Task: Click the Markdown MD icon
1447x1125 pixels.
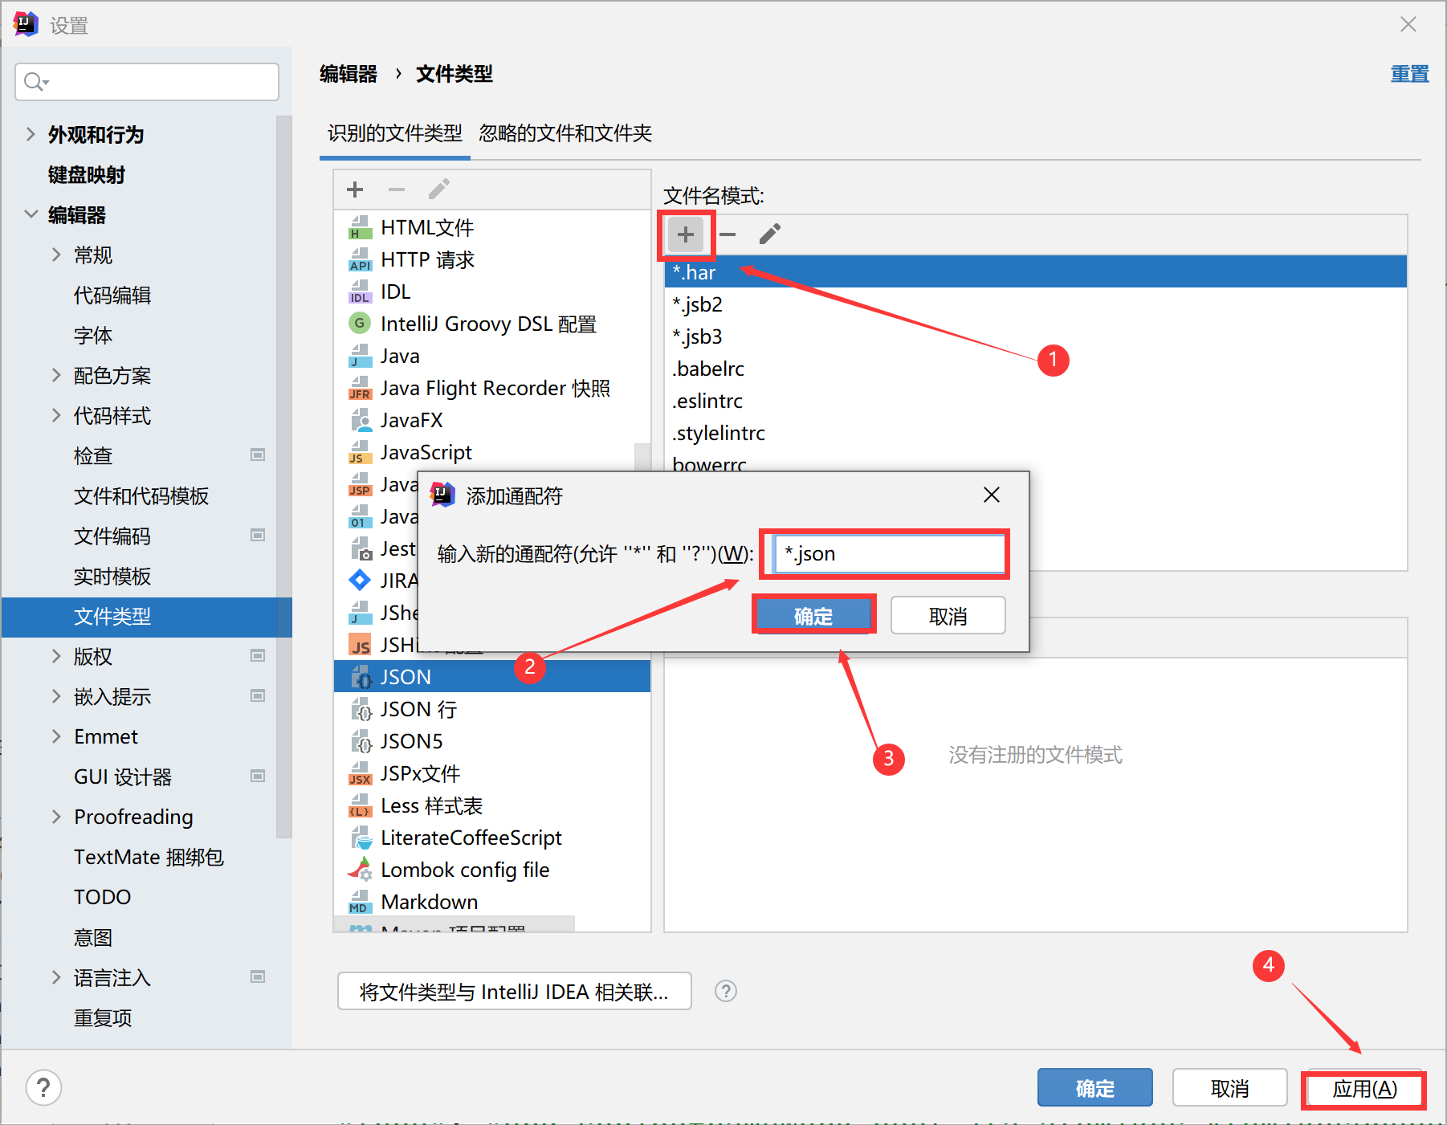Action: click(x=360, y=903)
